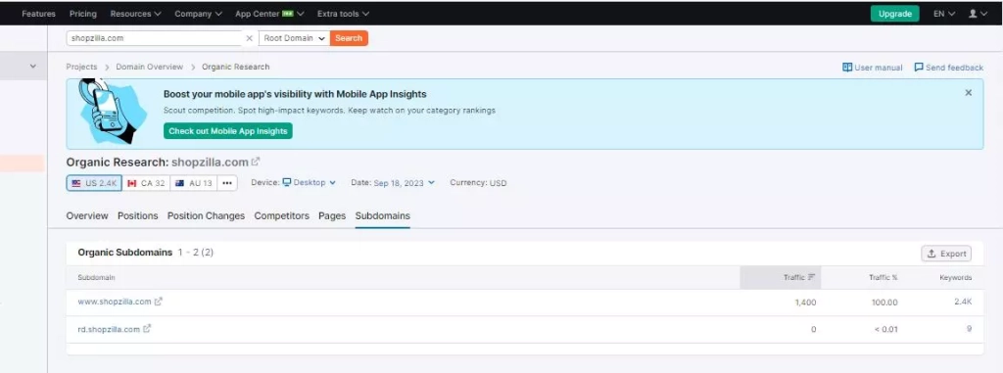
Task: Open the Sep 18, 2023 date dropdown
Action: 405,183
